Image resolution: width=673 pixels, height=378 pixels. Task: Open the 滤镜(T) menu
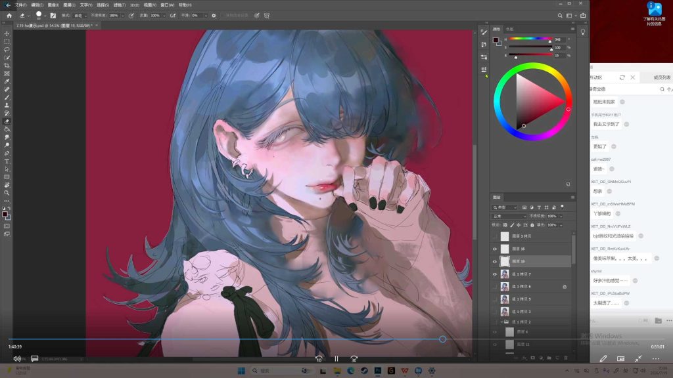(x=120, y=5)
